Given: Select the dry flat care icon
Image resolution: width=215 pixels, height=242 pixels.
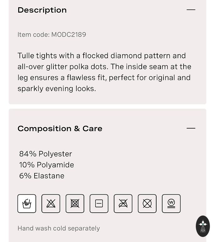Looking at the screenshot, I should (99, 204).
